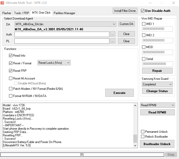
Task: Click the Change Status button
Action: point(157,91)
